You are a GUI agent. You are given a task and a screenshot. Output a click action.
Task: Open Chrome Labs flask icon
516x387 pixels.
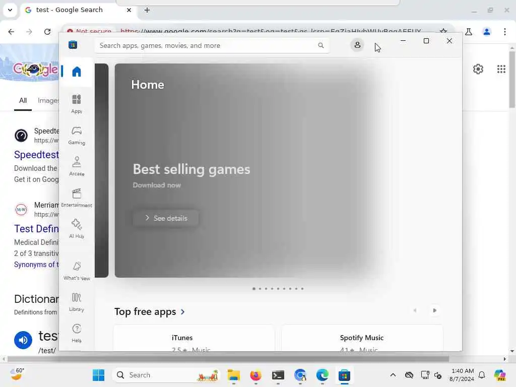[469, 32]
